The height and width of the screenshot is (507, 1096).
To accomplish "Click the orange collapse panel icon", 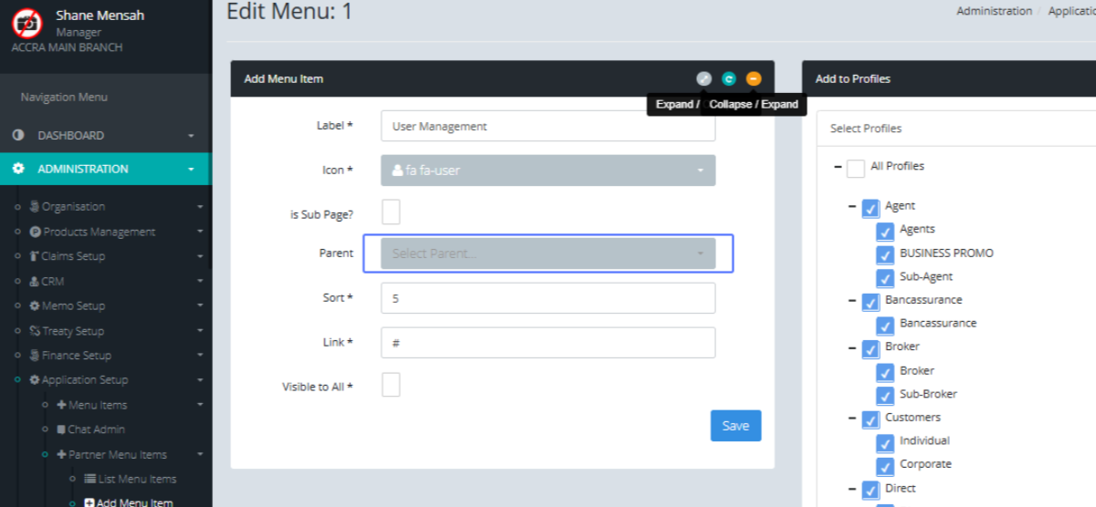I will click(753, 79).
